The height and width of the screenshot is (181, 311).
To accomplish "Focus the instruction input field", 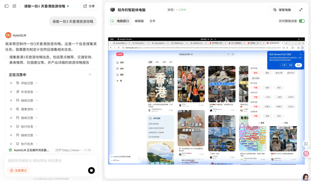I will click(51, 161).
